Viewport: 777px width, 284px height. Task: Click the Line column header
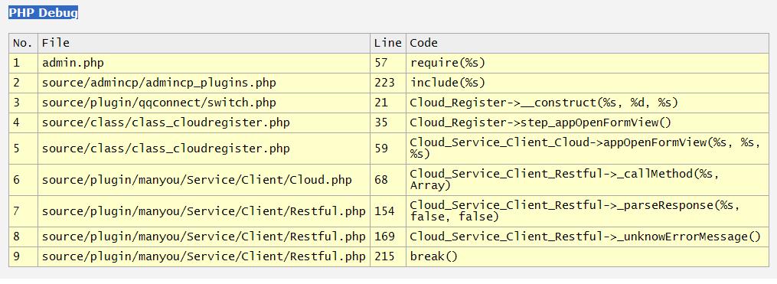point(388,43)
